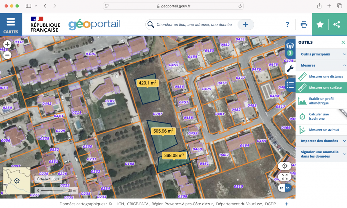Screen dimensions: 347x208
Task: Select Mesurer une distance tool
Action: tap(325, 76)
